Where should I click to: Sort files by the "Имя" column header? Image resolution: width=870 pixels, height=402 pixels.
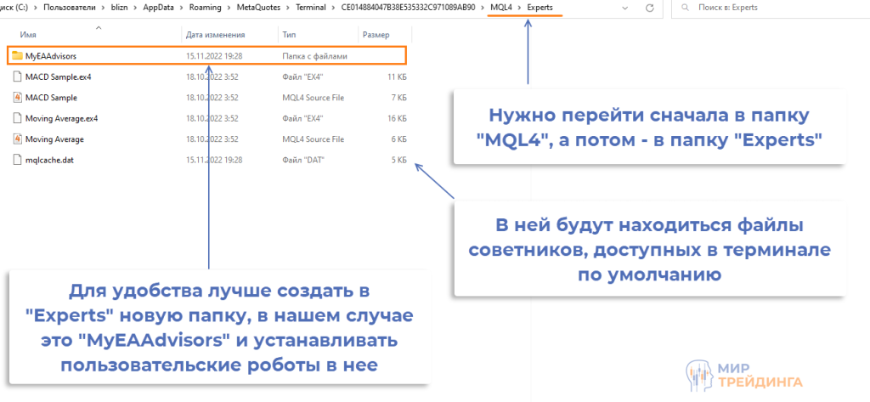click(x=28, y=35)
